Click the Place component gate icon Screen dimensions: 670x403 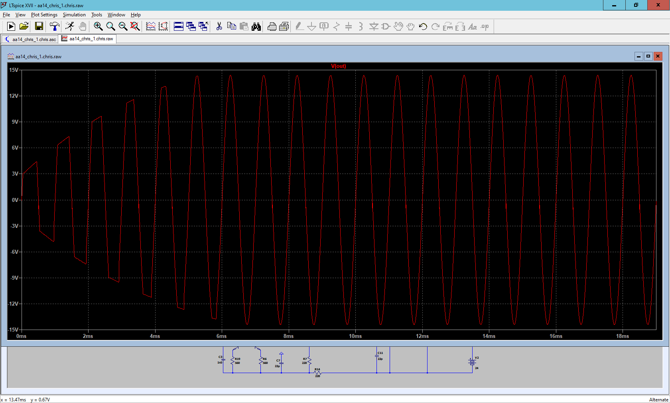(386, 26)
